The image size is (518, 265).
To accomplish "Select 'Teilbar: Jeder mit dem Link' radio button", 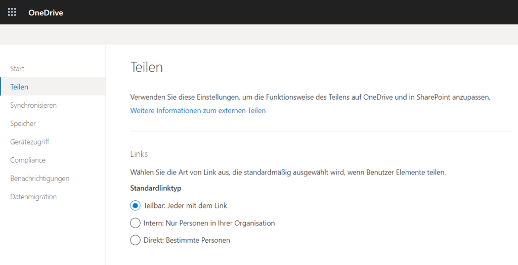I will [135, 205].
